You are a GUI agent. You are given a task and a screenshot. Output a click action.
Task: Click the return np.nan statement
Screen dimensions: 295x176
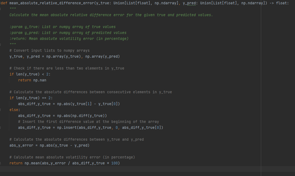tap(32, 80)
